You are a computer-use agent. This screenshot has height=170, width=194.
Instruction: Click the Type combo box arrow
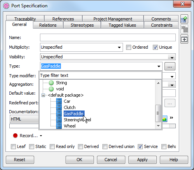click(159, 66)
